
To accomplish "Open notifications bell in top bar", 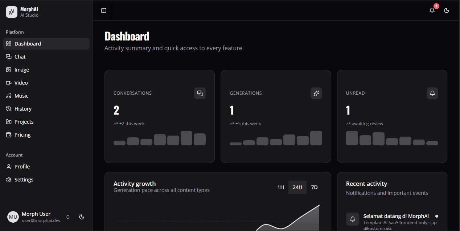I will pyautogui.click(x=432, y=10).
